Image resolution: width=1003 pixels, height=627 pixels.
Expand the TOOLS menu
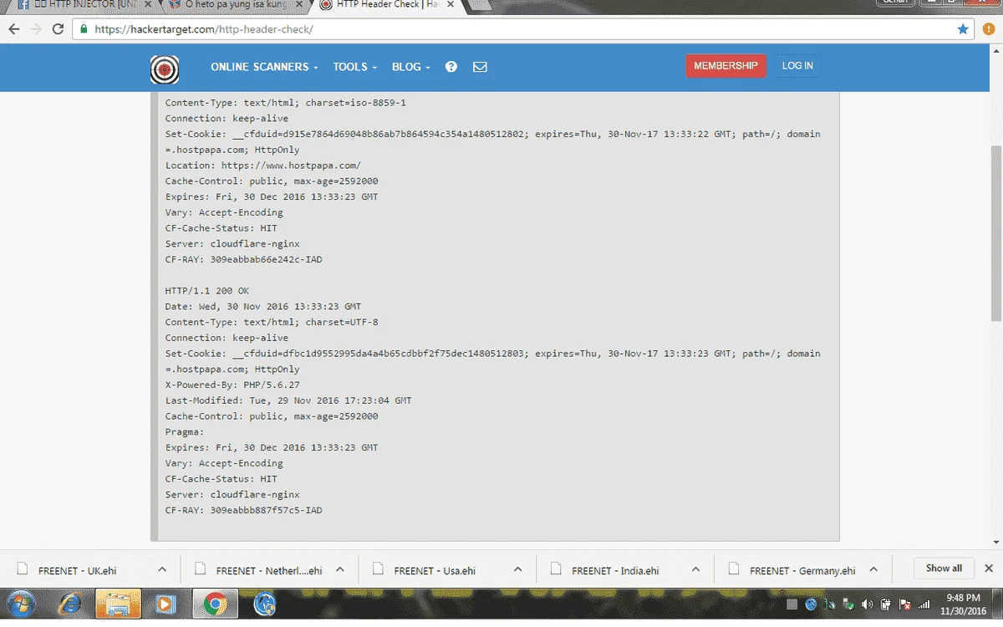[x=355, y=67]
